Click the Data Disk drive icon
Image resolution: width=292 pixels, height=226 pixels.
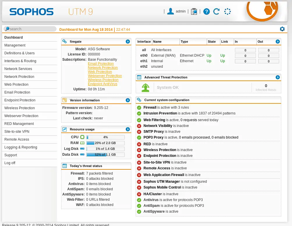pyautogui.click(x=82, y=155)
